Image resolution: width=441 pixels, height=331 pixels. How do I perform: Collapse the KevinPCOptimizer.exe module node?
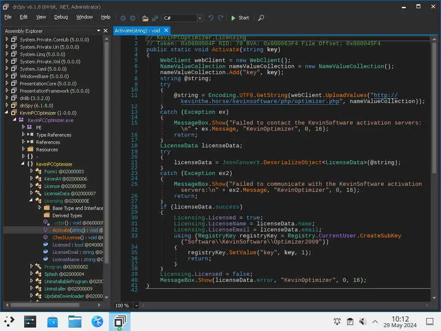14,120
